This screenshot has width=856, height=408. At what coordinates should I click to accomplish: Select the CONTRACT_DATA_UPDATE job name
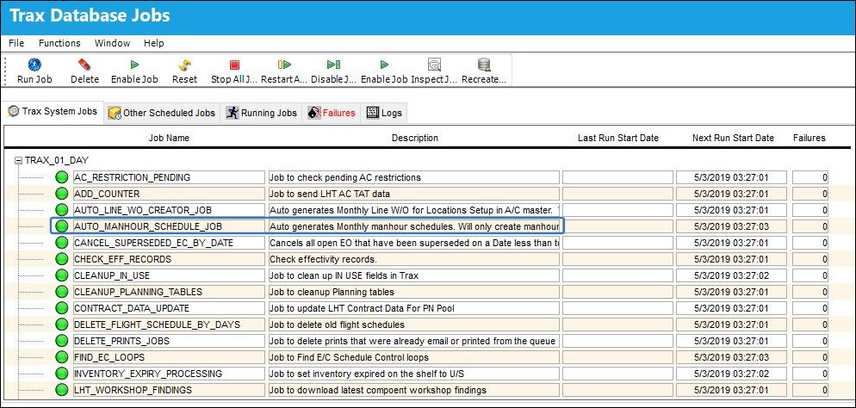(x=169, y=308)
